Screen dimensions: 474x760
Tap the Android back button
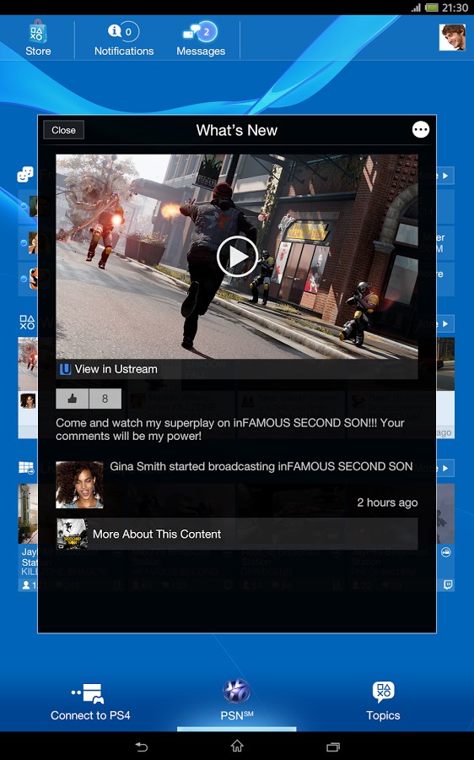141,747
